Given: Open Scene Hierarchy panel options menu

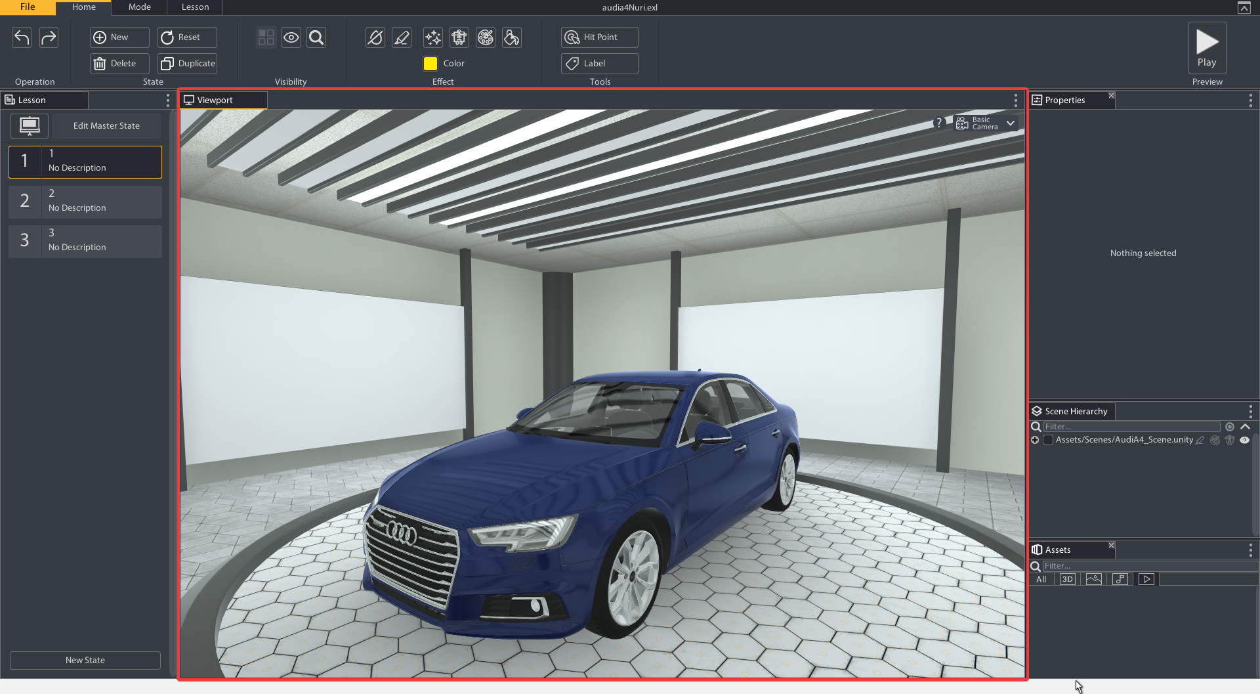Looking at the screenshot, I should pos(1250,411).
